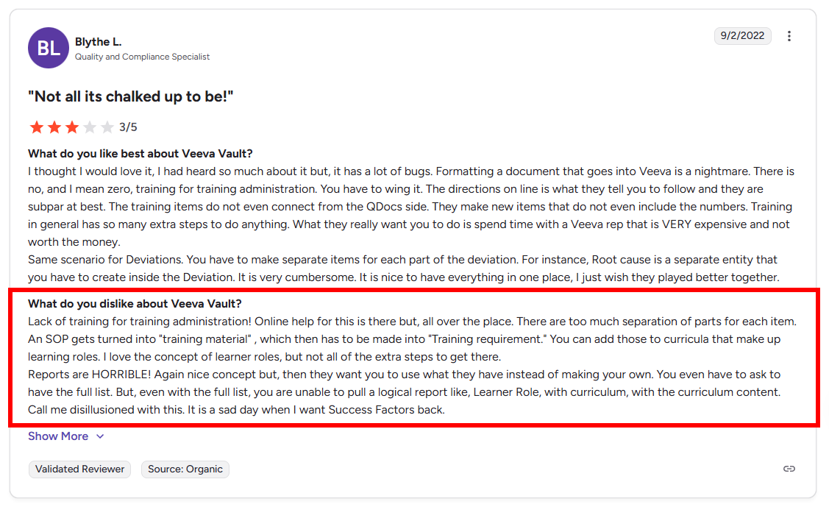Click the Source: Organic badge
Image resolution: width=829 pixels, height=507 pixels.
coord(185,469)
